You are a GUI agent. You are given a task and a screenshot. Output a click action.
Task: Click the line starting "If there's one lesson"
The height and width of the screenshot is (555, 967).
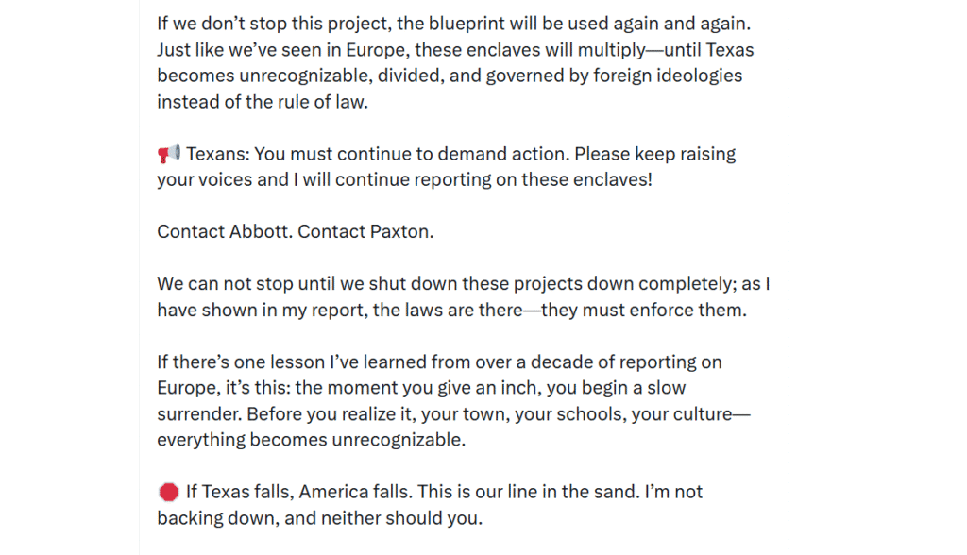tap(439, 362)
